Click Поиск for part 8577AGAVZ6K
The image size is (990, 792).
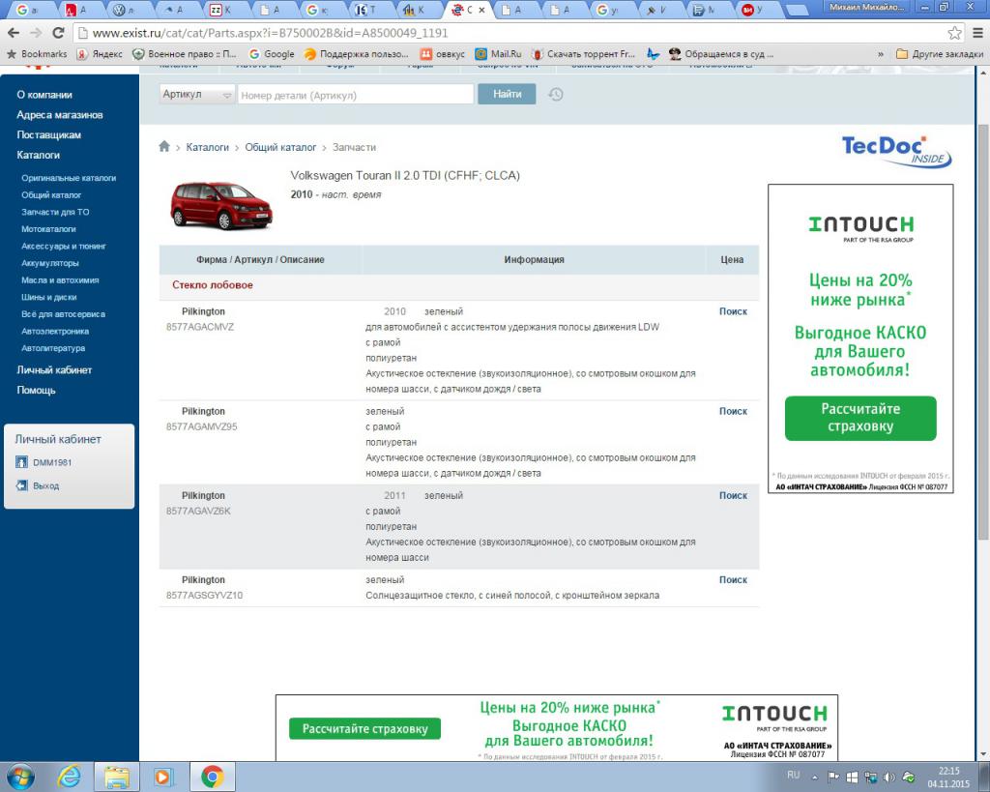pos(733,496)
